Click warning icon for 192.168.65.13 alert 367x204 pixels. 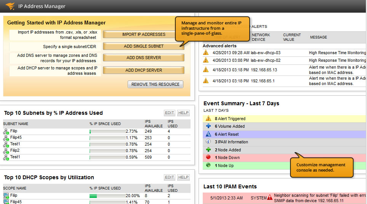206,69
